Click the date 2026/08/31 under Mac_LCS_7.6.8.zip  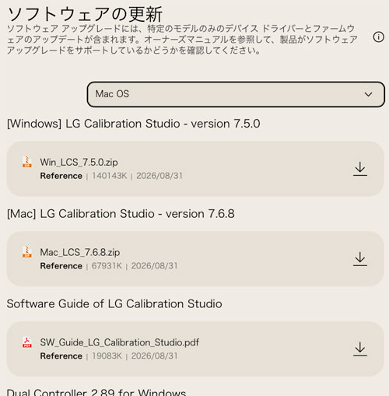coord(154,266)
